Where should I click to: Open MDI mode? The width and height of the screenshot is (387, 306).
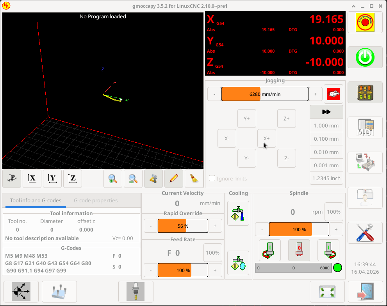point(365,127)
